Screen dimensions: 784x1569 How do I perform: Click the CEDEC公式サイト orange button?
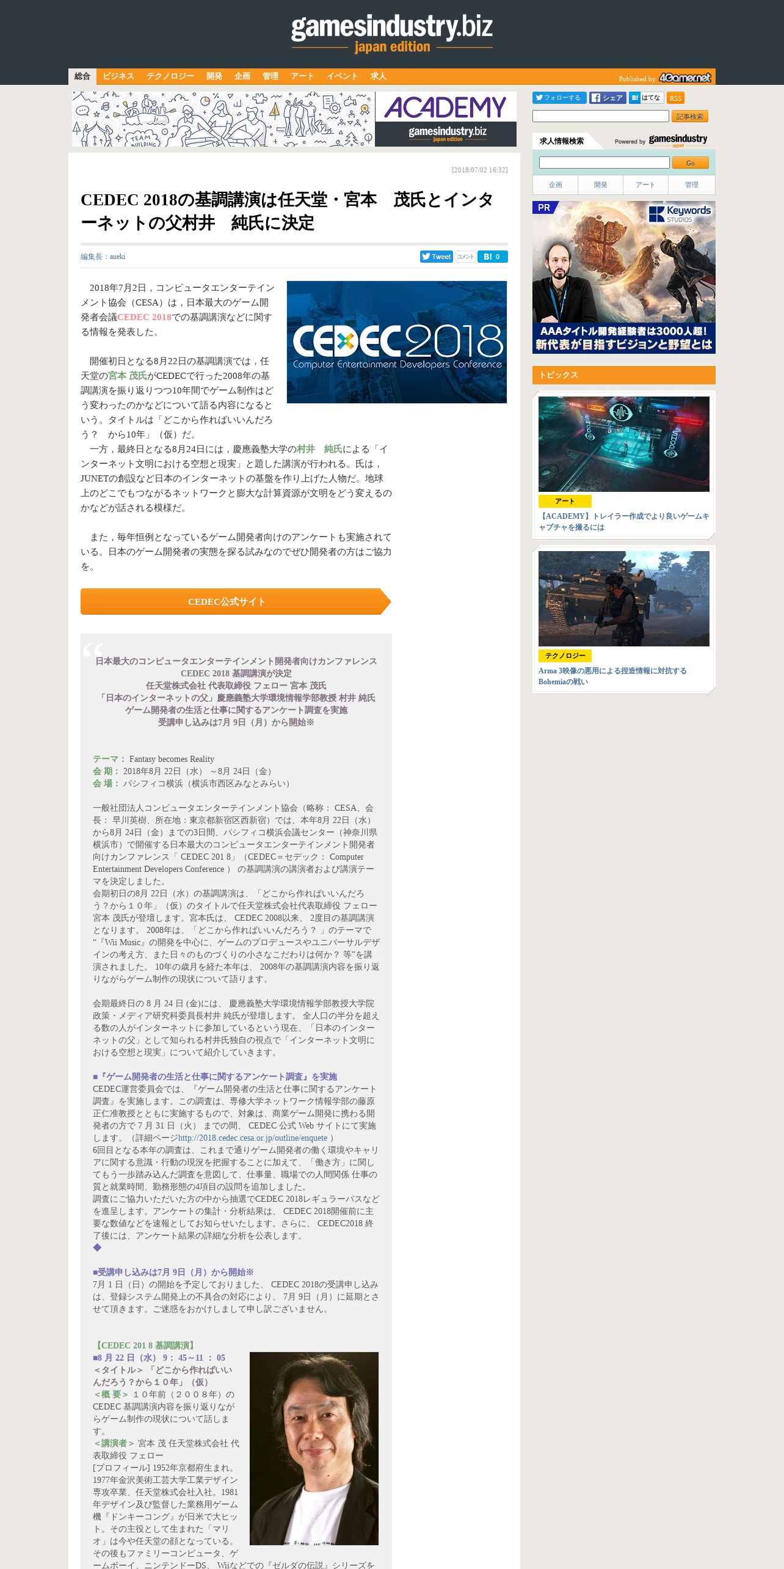coord(236,602)
